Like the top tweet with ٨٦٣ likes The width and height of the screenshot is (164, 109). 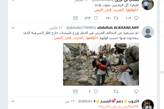click(96, 18)
